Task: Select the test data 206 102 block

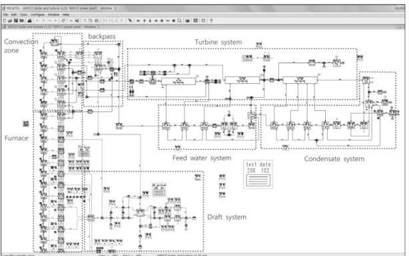Action: (258, 174)
